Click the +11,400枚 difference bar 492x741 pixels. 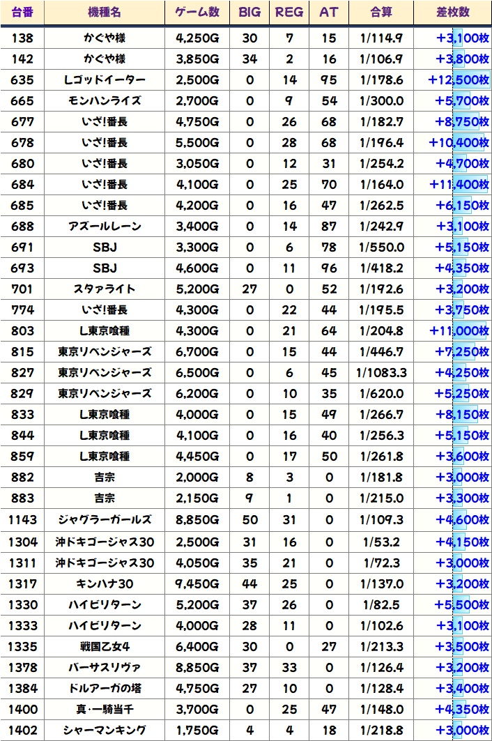click(x=458, y=185)
